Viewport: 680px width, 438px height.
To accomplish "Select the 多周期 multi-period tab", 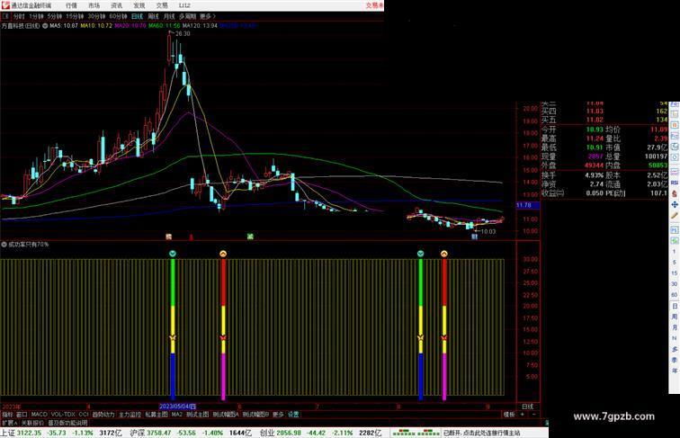I will 187,16.
